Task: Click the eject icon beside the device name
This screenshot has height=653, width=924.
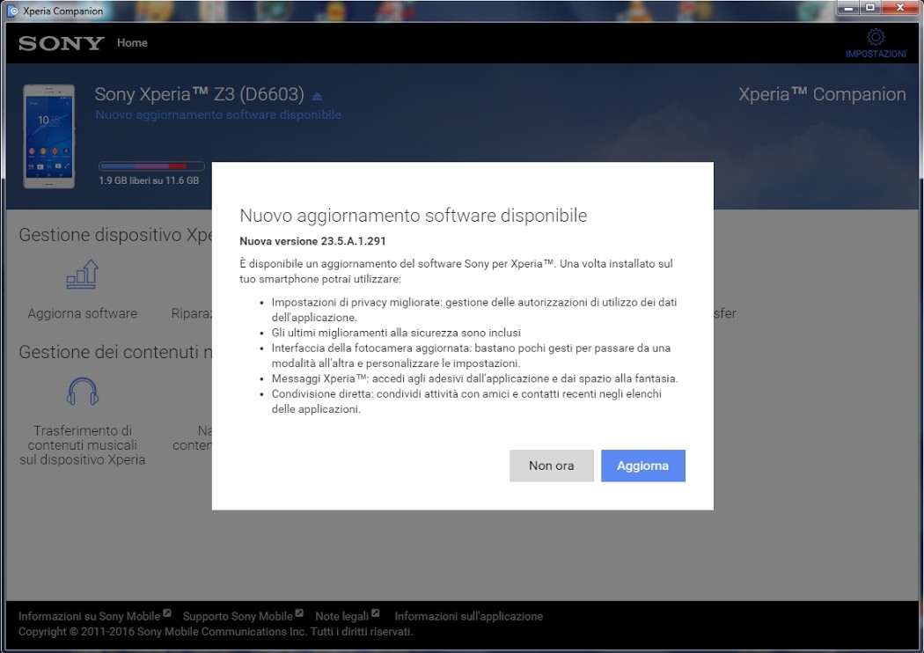Action: point(317,96)
